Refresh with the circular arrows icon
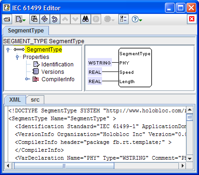This screenshot has width=199, height=175. 44,19
